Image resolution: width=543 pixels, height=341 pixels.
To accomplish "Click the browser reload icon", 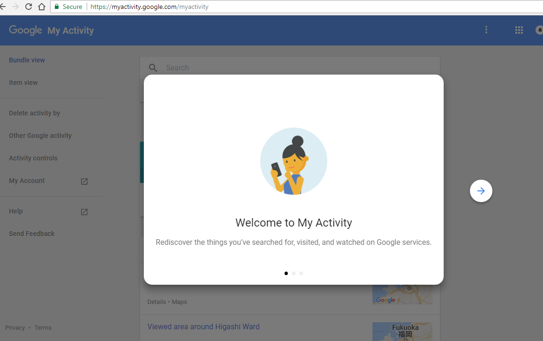I will 29,7.
